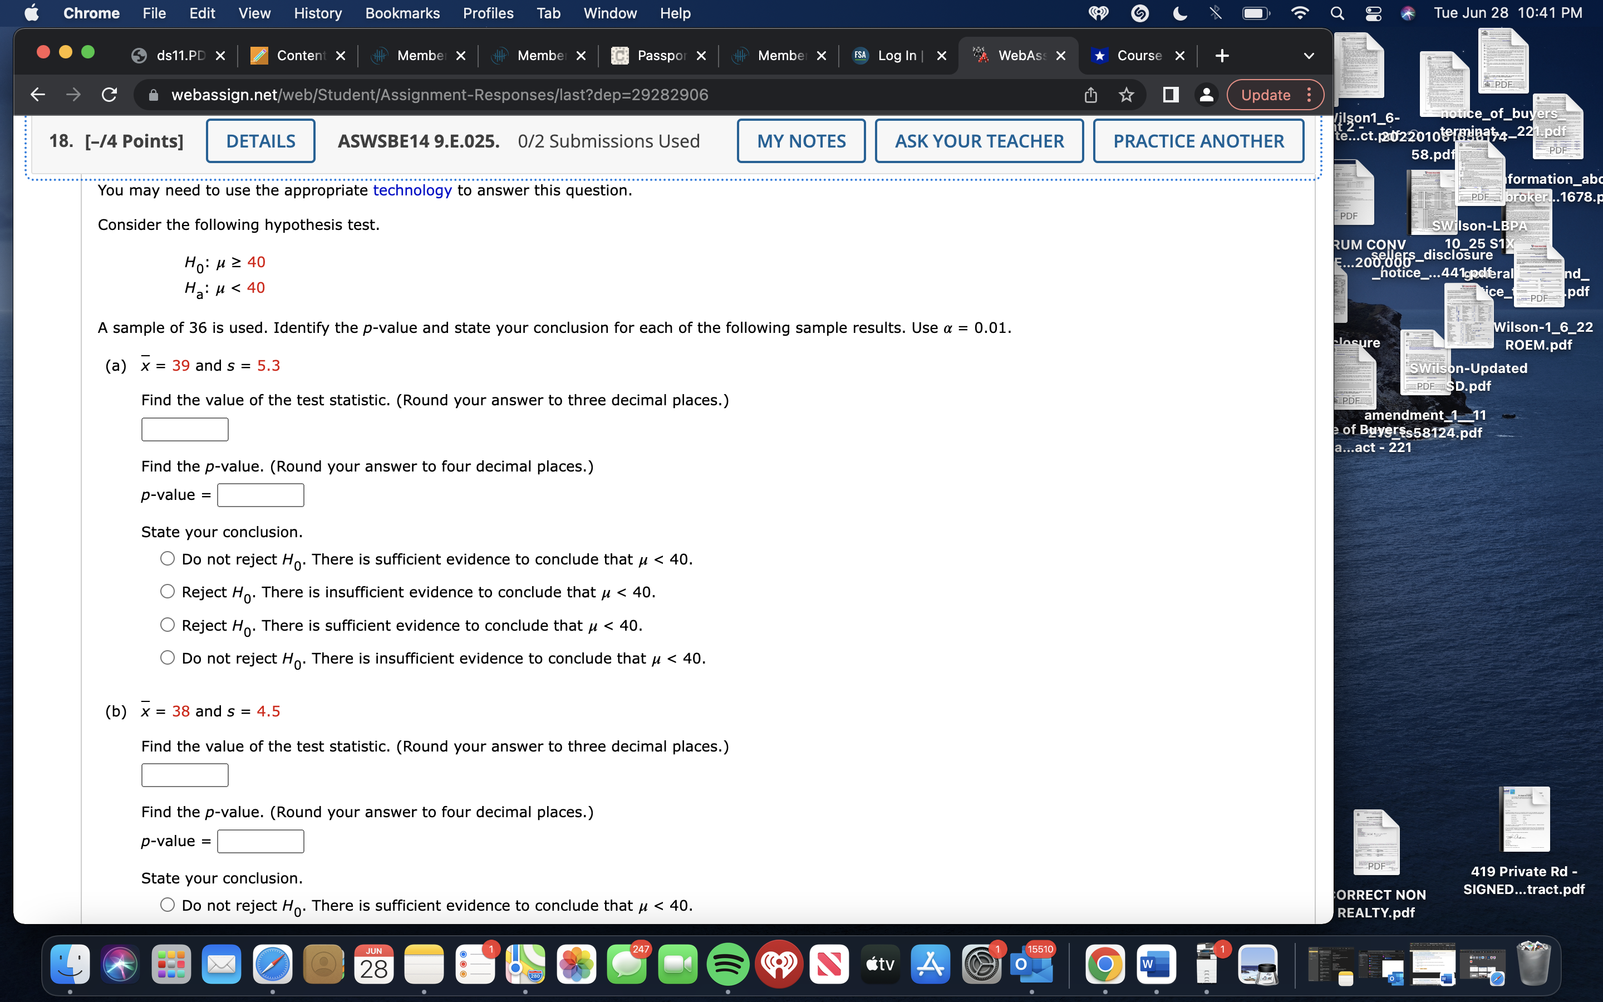Expand question details via DETAILS button
Image resolution: width=1603 pixels, height=1002 pixels.
pos(260,140)
